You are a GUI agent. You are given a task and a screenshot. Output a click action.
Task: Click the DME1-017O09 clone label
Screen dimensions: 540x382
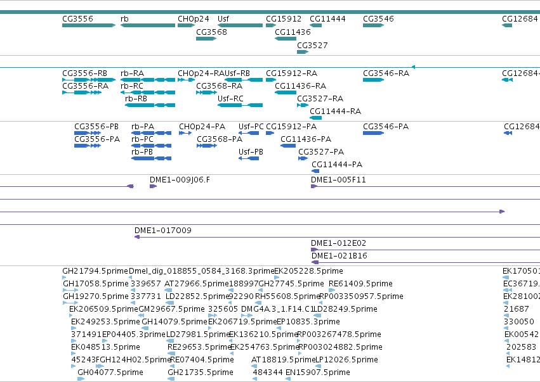163,231
